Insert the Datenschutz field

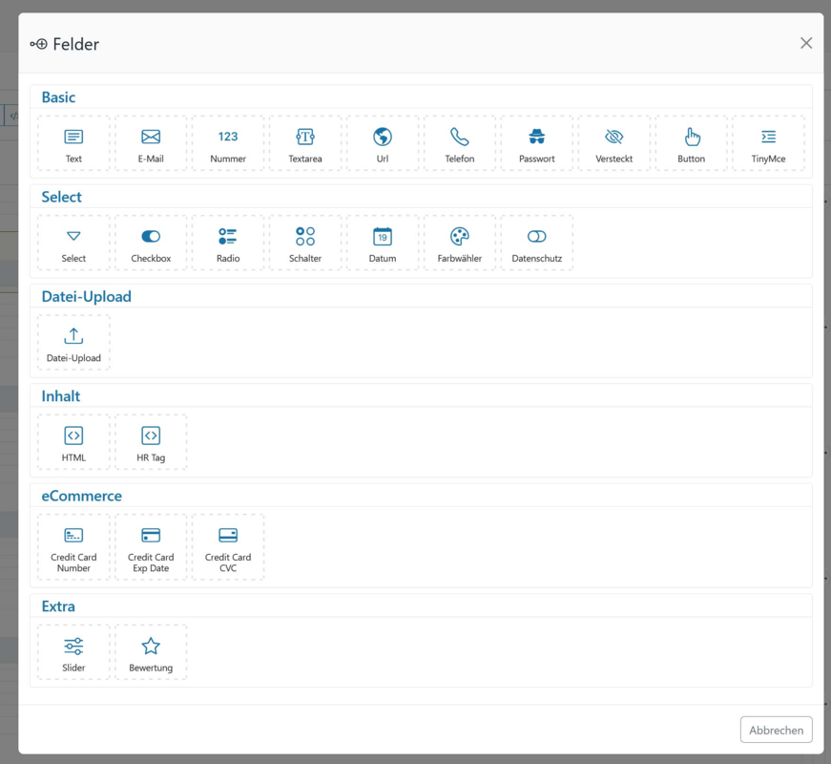[x=537, y=243]
